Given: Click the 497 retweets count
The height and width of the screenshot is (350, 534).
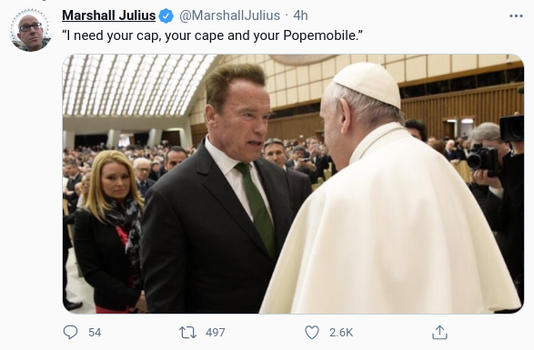Looking at the screenshot, I should (216, 333).
